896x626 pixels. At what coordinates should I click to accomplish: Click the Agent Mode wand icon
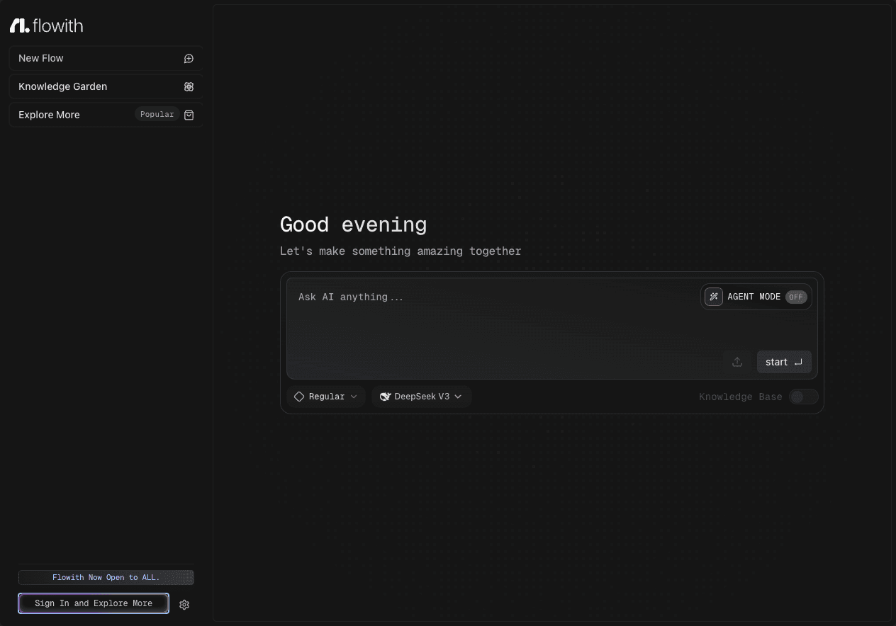pos(713,297)
